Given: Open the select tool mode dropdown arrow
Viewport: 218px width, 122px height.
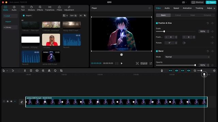Looking at the screenshot, I should pos(7,71).
